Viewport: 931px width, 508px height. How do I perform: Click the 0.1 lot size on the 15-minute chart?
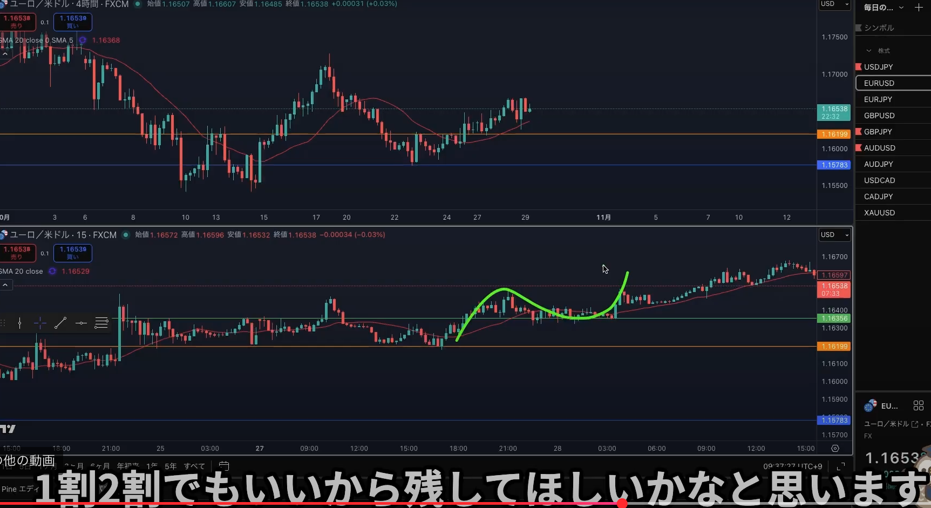pos(45,253)
